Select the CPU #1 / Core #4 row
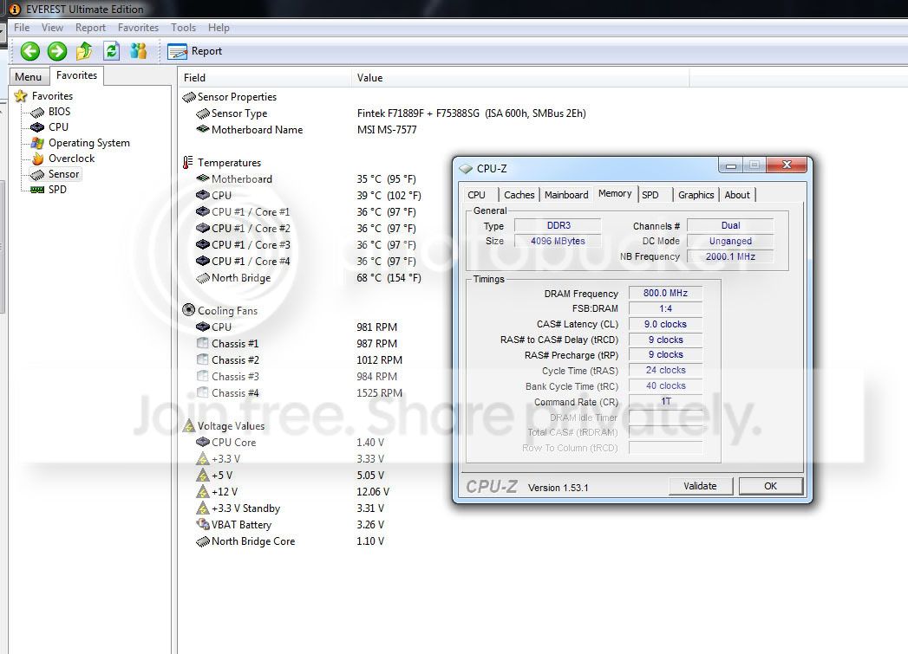The height and width of the screenshot is (654, 908). point(306,262)
